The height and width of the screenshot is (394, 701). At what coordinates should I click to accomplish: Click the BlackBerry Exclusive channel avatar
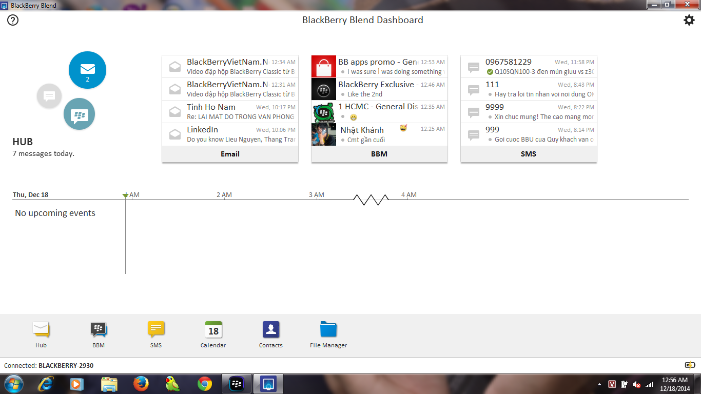click(324, 89)
